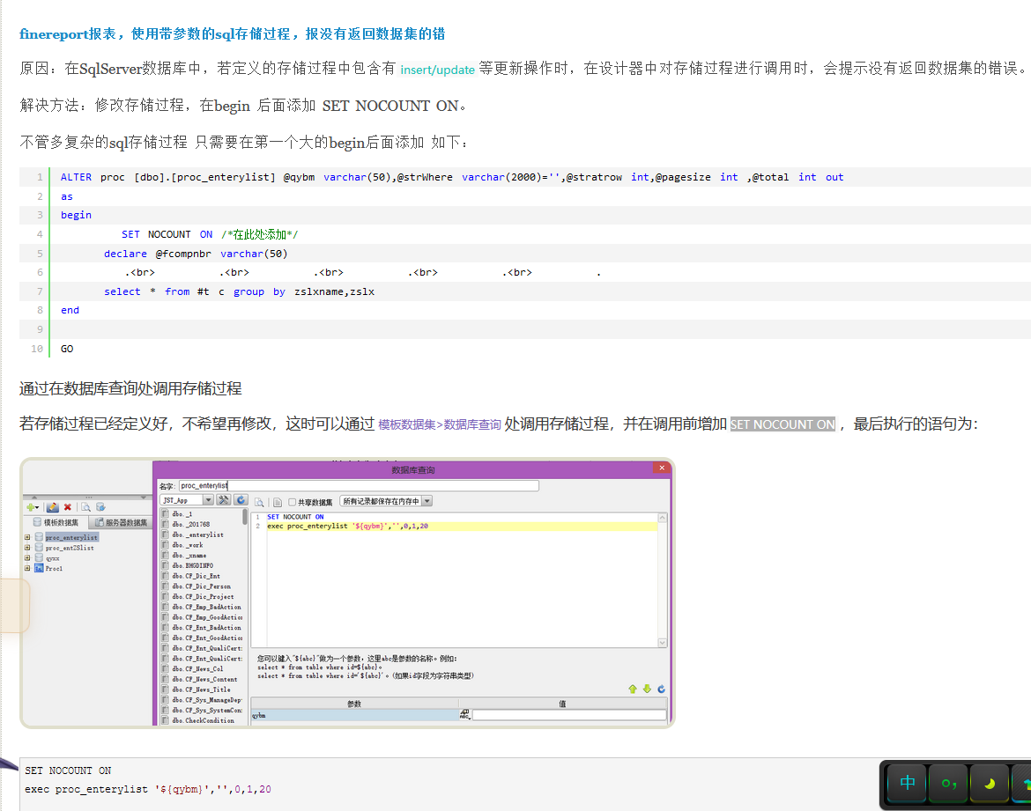
Task: Click the value input field for qybm
Action: pyautogui.click(x=569, y=714)
